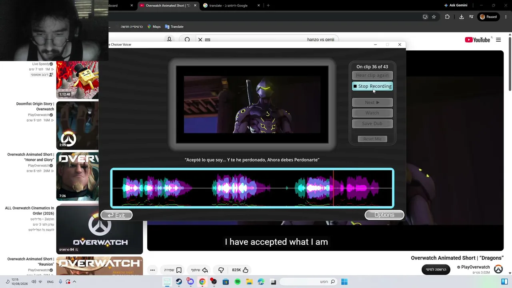512x288 pixels.
Task: Click the Genji clip preview in the voicer
Action: pyautogui.click(x=252, y=104)
